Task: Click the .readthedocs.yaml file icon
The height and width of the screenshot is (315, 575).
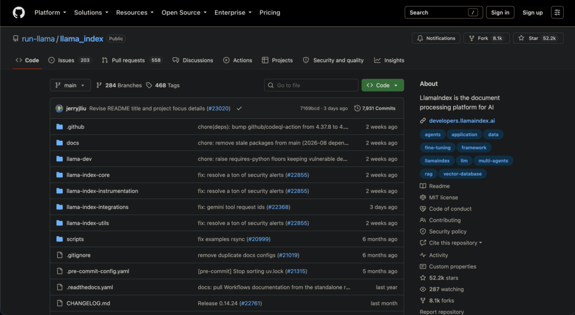Action: [x=60, y=287]
